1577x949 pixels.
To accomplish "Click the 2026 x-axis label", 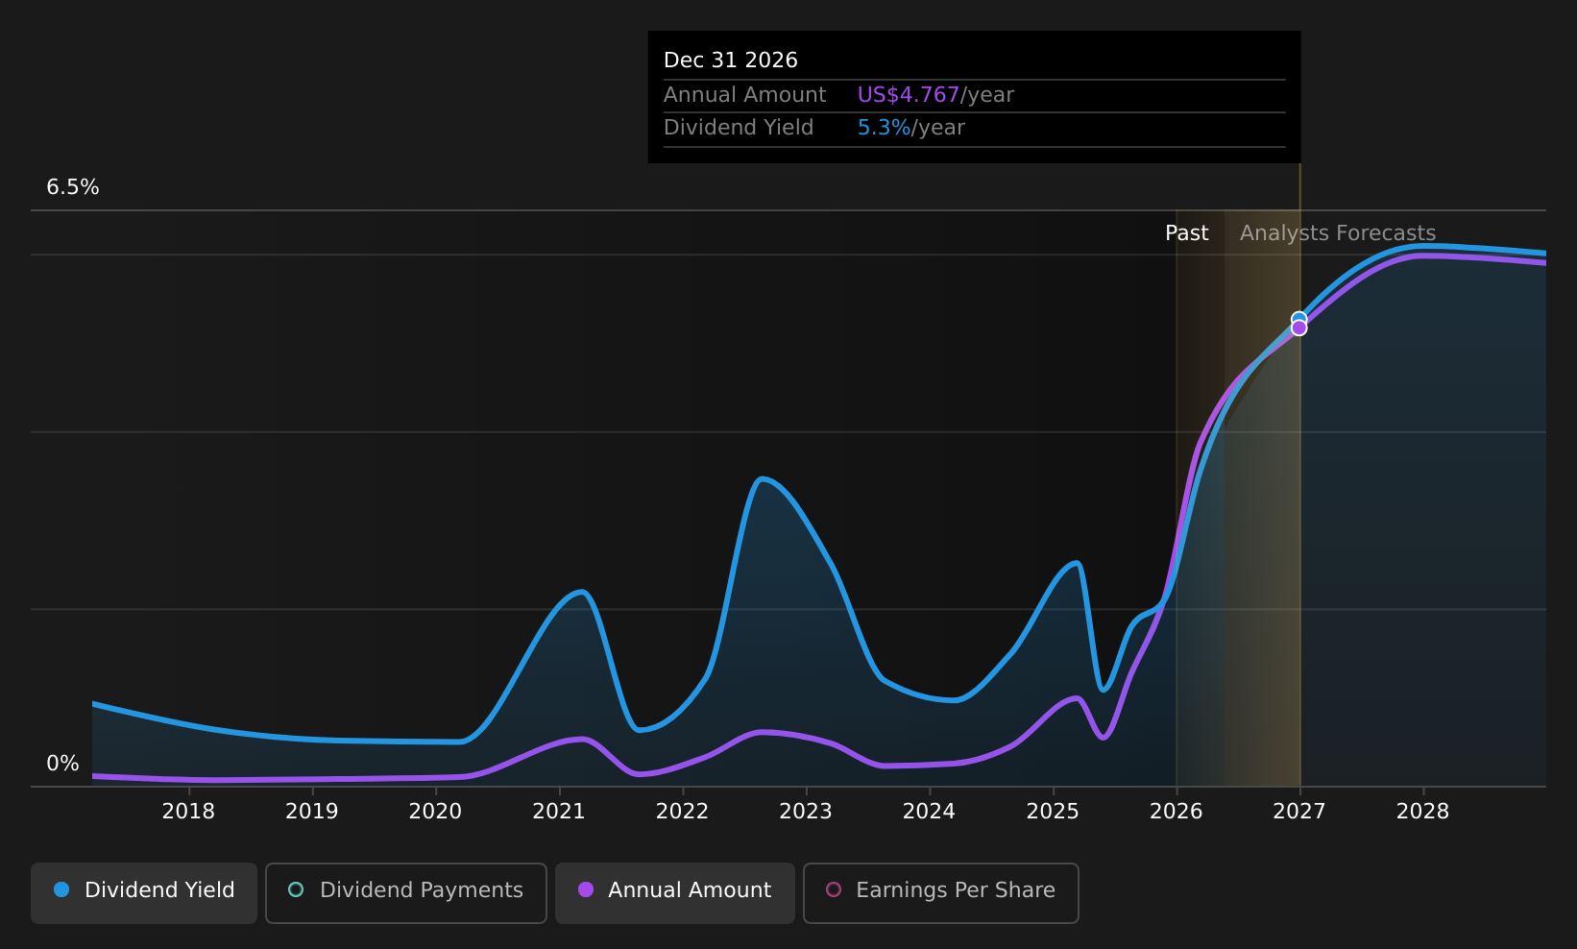I will pyautogui.click(x=1177, y=812).
